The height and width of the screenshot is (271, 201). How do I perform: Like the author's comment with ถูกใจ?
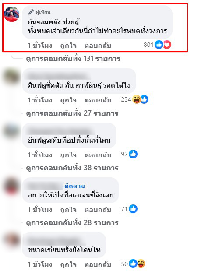(x=68, y=46)
